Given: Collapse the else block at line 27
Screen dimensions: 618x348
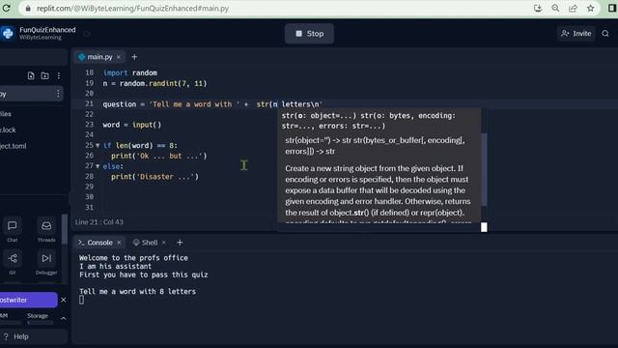Looking at the screenshot, I should pyautogui.click(x=98, y=166).
